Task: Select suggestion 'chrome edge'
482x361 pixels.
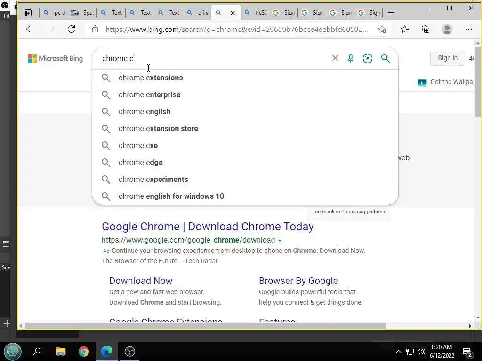Action: (245, 162)
